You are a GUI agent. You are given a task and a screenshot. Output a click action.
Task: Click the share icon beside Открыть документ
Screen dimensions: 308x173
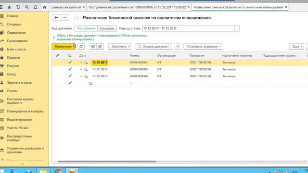tap(178, 47)
